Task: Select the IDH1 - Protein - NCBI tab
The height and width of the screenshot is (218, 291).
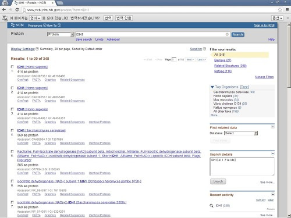Action: (x=33, y=3)
